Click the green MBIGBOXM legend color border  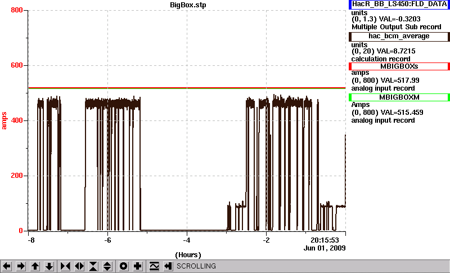click(x=350, y=97)
